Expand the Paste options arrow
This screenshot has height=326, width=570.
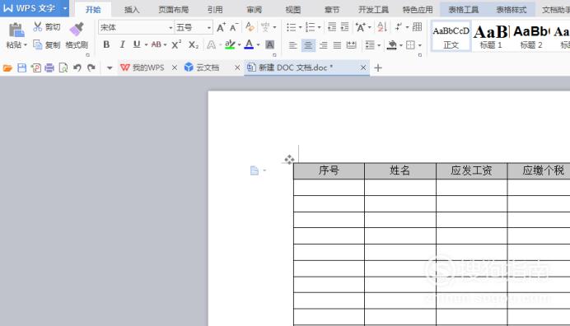(26, 45)
